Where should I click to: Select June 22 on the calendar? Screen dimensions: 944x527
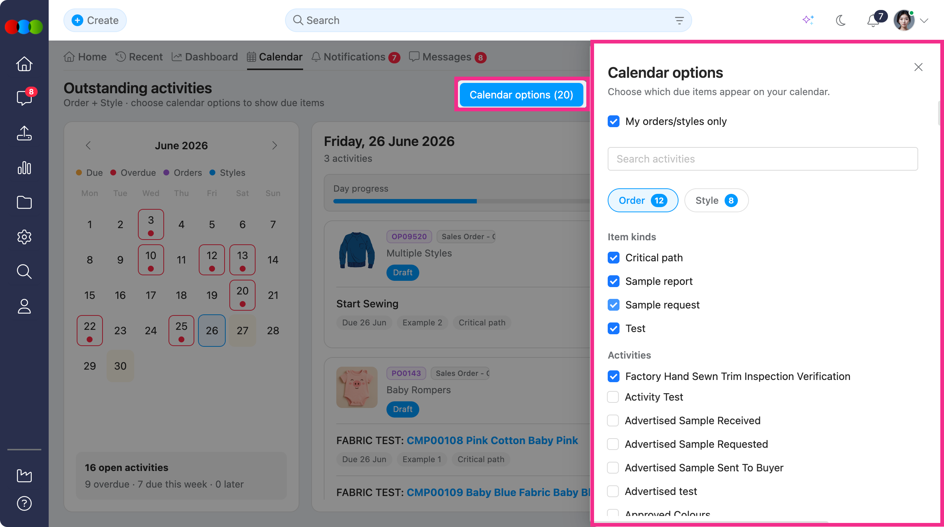[x=90, y=331]
